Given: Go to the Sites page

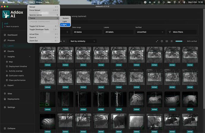Looking at the screenshot, I should point(10,94).
